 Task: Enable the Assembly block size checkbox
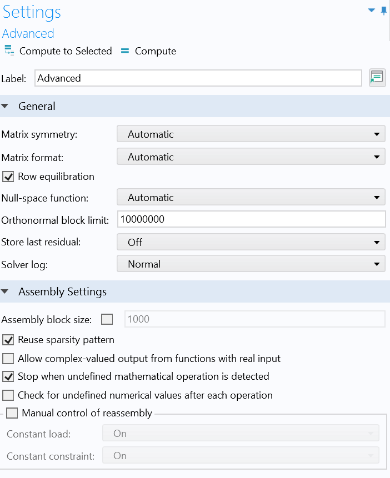point(107,319)
